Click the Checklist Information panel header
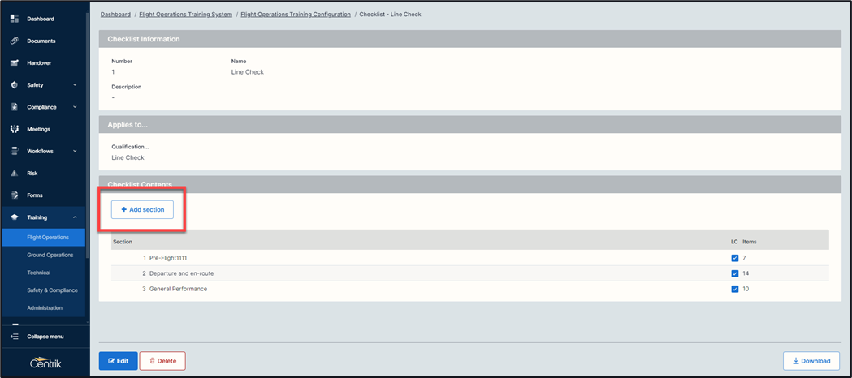The width and height of the screenshot is (852, 378). 470,39
